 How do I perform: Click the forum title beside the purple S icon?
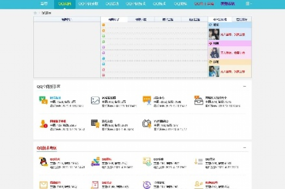(x=159, y=182)
